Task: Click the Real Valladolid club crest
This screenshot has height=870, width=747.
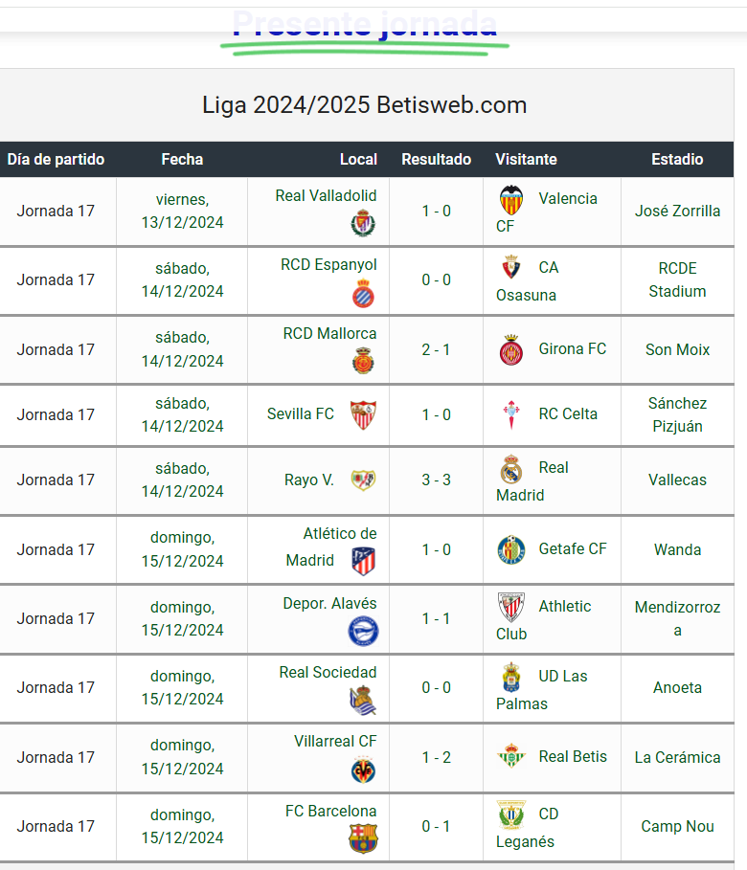Action: pos(363,225)
